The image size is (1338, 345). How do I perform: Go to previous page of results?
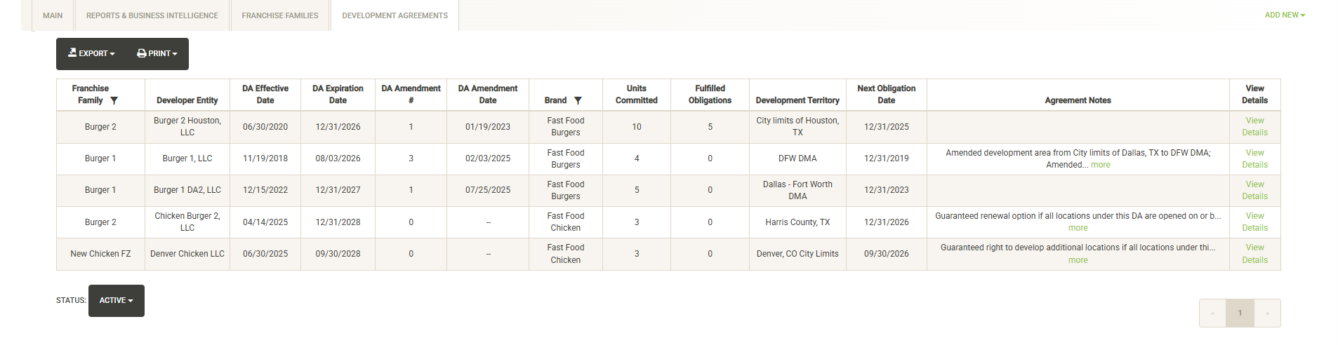pyautogui.click(x=1212, y=313)
